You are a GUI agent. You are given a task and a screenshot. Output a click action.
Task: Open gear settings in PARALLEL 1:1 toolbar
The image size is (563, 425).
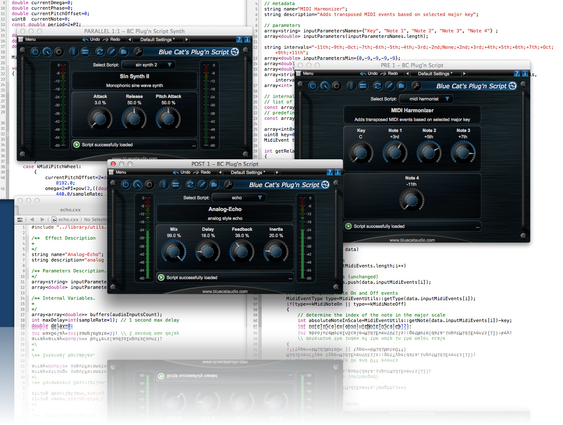point(59,52)
